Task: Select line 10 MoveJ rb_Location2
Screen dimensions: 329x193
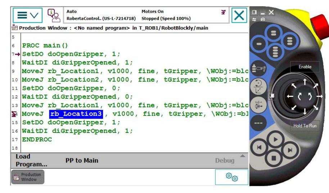Action: click(x=135, y=80)
